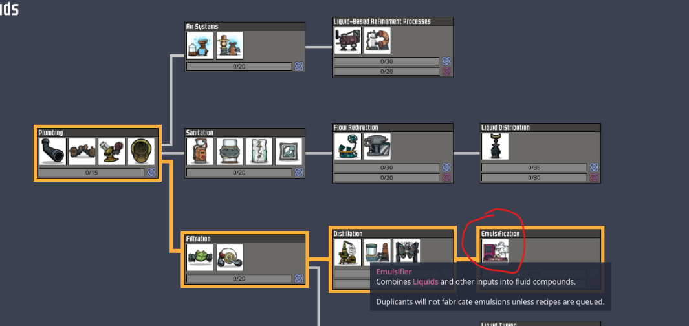Viewport: 689px width, 326px height.
Task: Click the purple research atom in Liquid-Based Refinement Processes
Action: pos(447,71)
